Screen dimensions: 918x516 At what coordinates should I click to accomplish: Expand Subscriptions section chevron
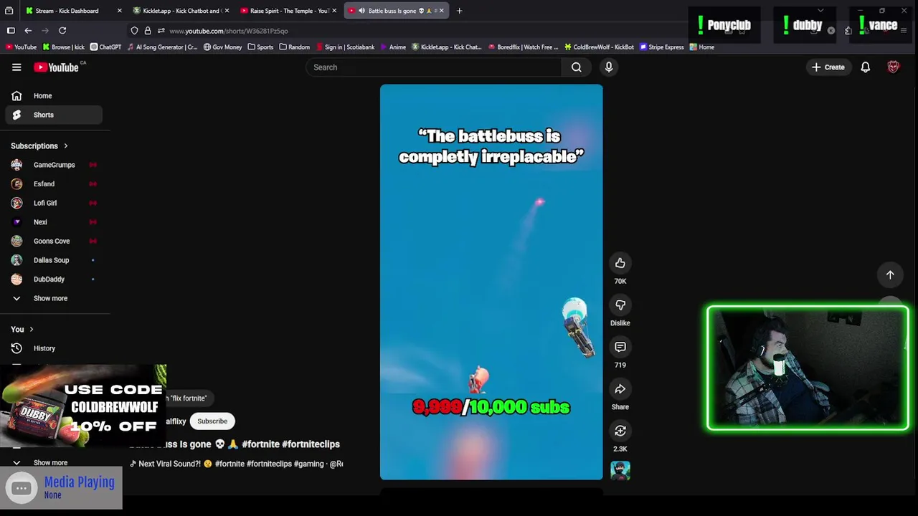pyautogui.click(x=66, y=146)
